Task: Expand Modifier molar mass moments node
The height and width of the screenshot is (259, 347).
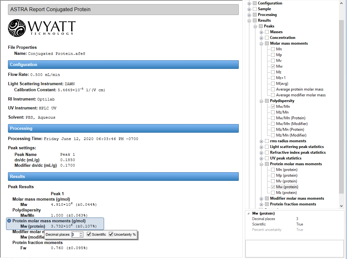Action: (x=261, y=198)
